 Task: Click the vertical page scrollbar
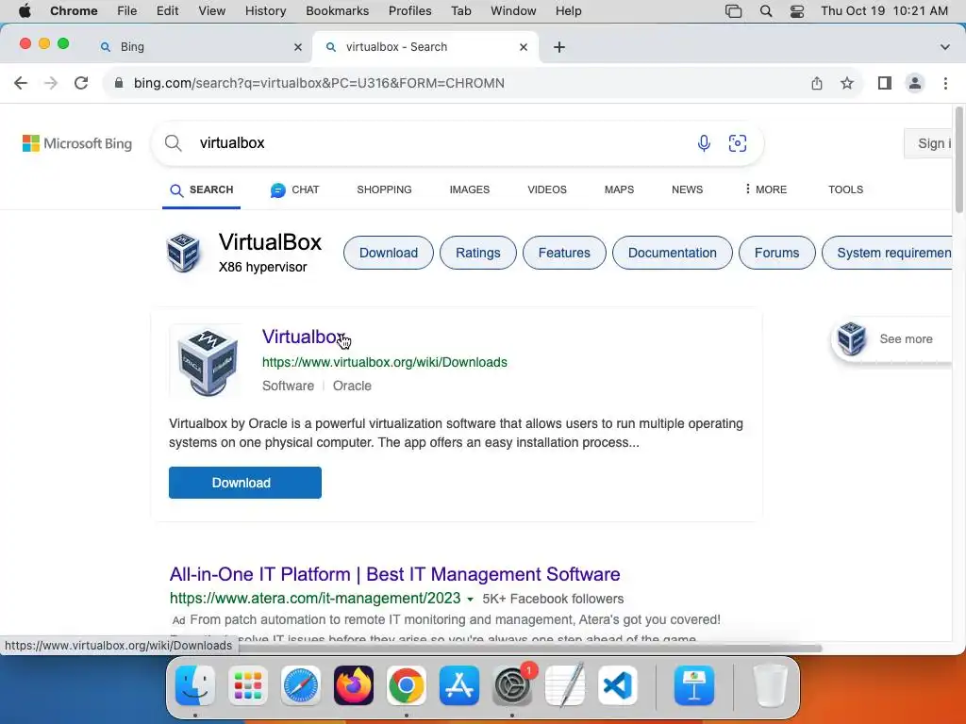(959, 160)
